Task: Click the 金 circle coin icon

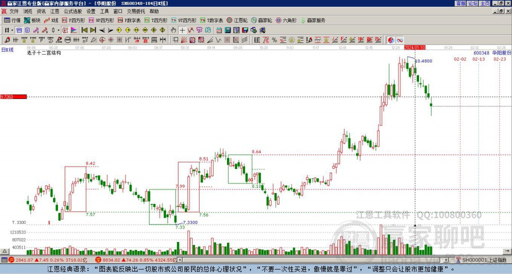Action: point(291,40)
